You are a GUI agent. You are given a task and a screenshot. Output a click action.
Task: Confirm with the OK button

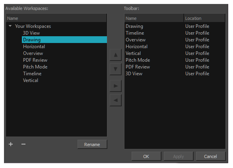146,156
